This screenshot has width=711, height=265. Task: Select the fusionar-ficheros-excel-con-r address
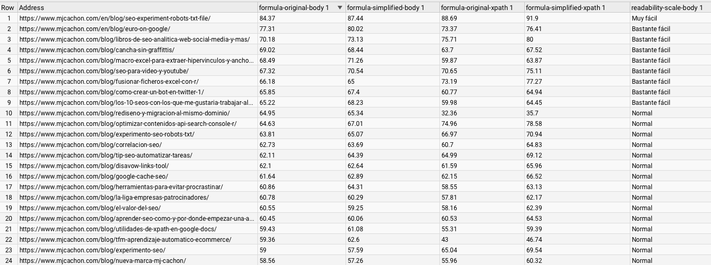pos(109,82)
